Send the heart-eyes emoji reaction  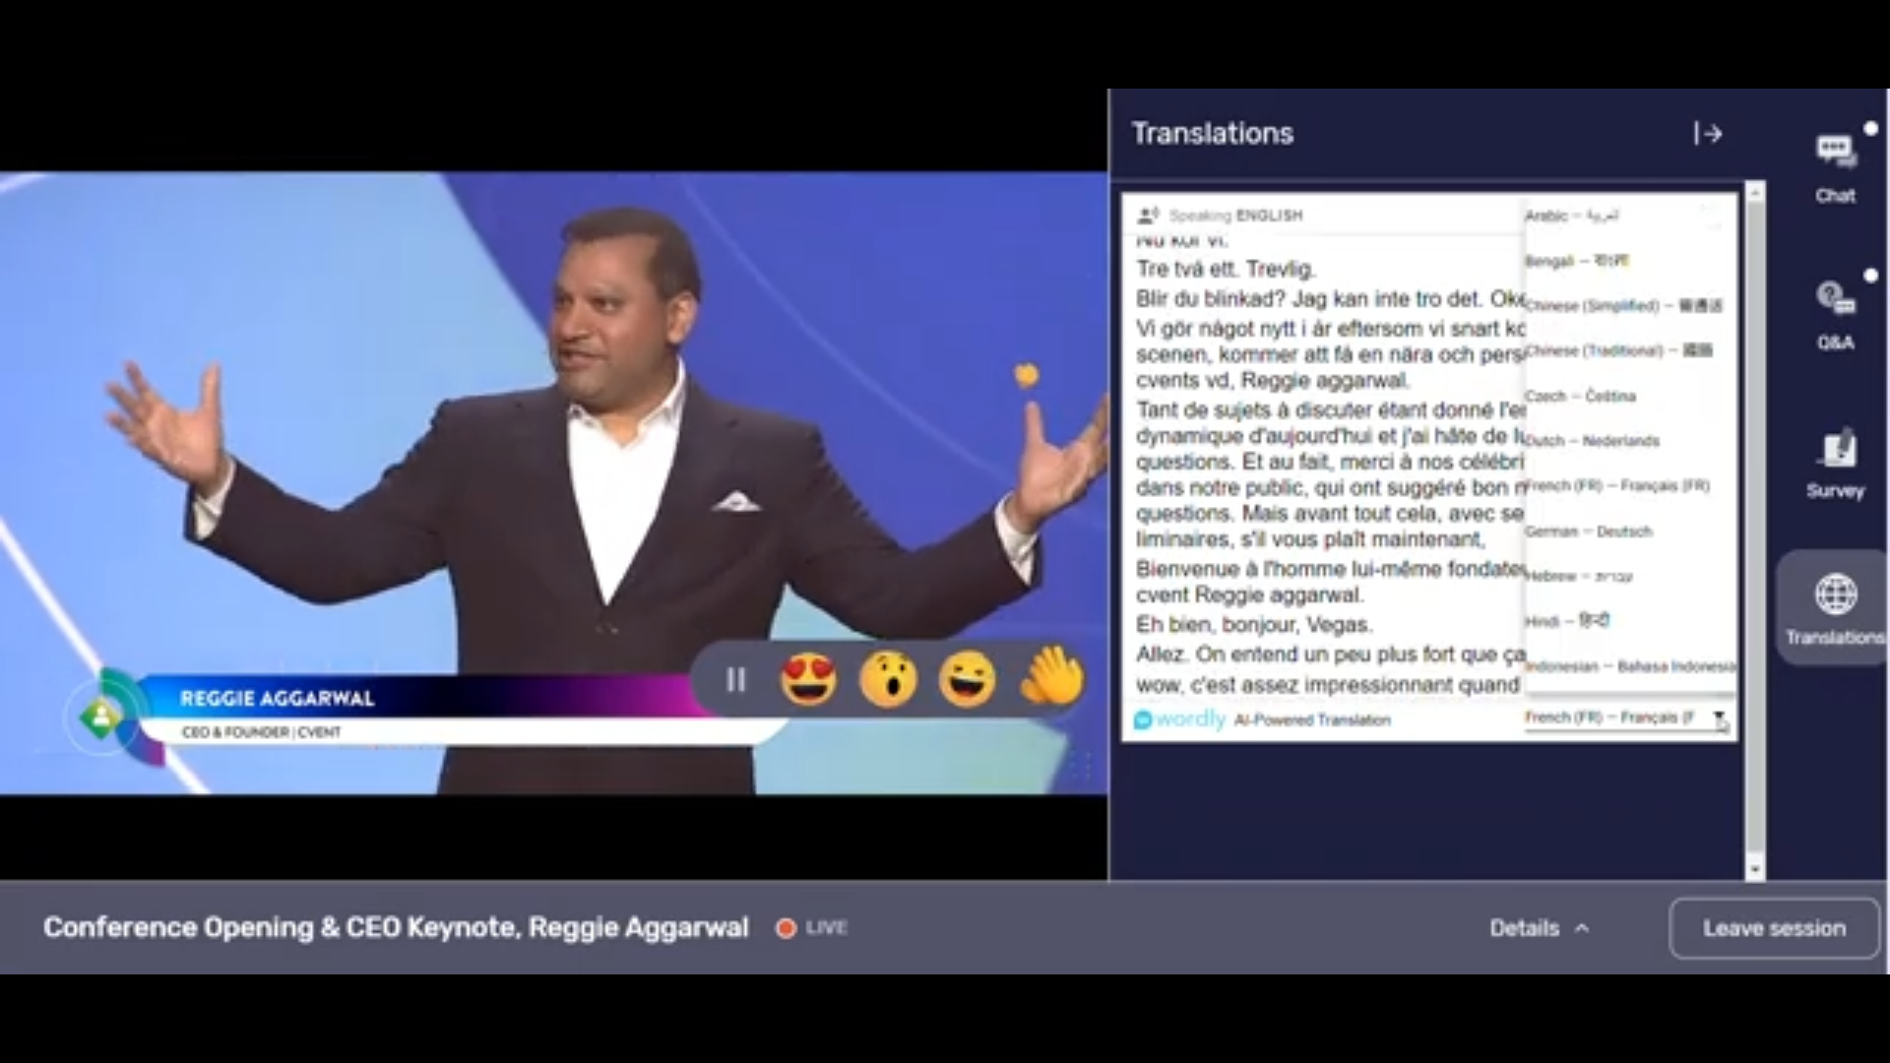click(807, 679)
